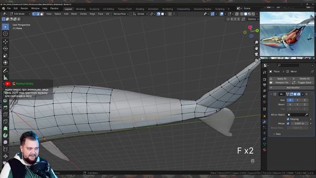The height and width of the screenshot is (178, 316).
Task: Open the Modifiers wrench tab
Action: (265, 122)
